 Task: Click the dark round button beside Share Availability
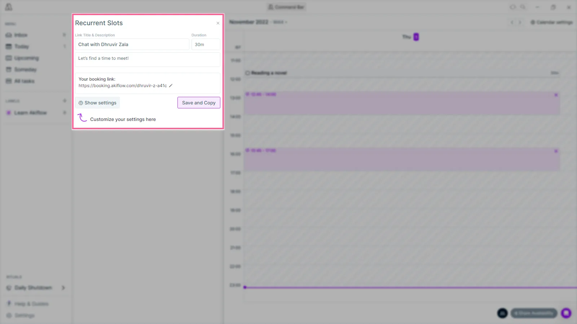(x=502, y=313)
